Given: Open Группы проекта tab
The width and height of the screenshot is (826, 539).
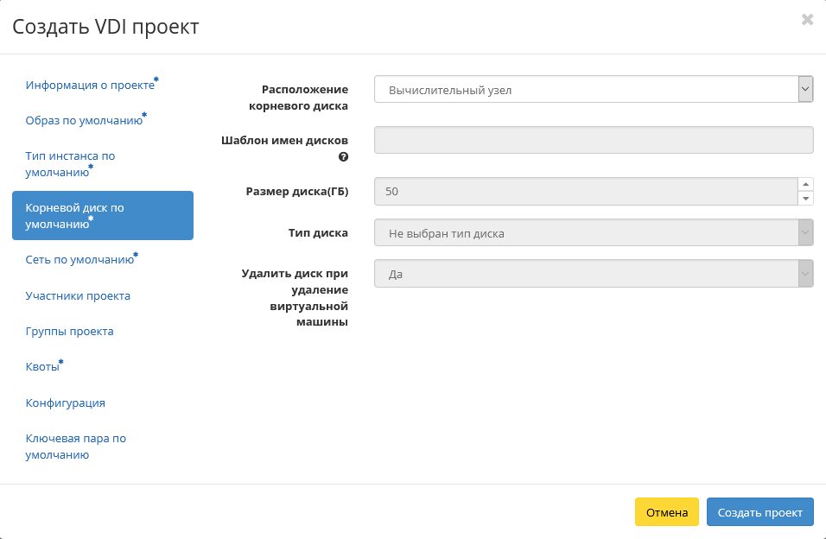Looking at the screenshot, I should (x=69, y=331).
